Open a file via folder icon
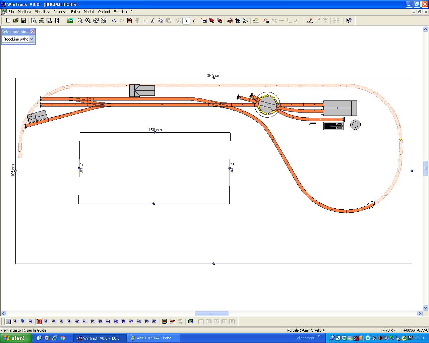This screenshot has height=343, width=429. click(16, 20)
